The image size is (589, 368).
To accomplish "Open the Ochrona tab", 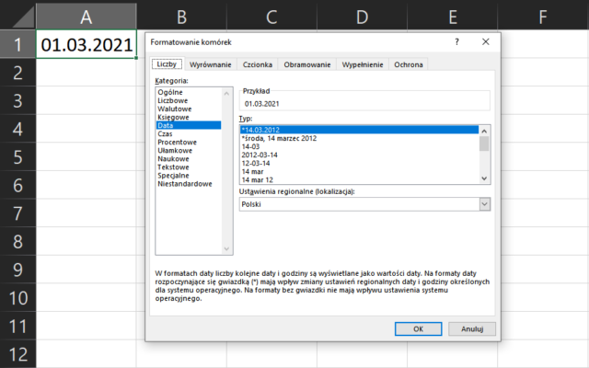I will 409,64.
